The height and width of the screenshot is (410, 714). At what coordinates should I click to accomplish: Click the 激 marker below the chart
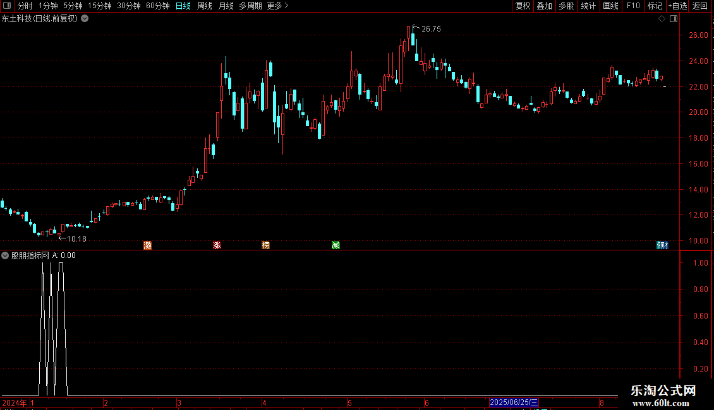click(x=147, y=245)
